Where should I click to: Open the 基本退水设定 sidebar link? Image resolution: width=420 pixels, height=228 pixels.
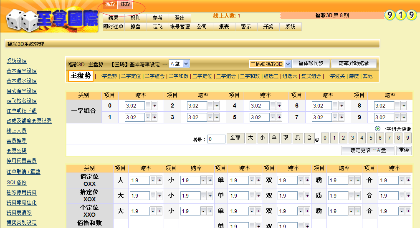coord(21,81)
